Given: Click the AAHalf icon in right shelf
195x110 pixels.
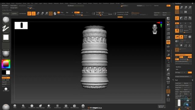Looking at the screenshot, I should (168, 38).
